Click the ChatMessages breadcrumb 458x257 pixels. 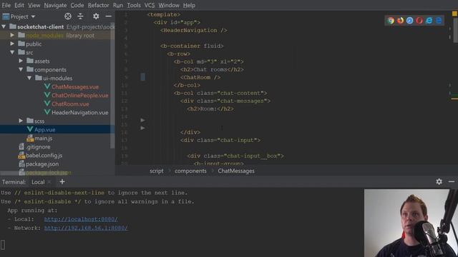point(236,171)
